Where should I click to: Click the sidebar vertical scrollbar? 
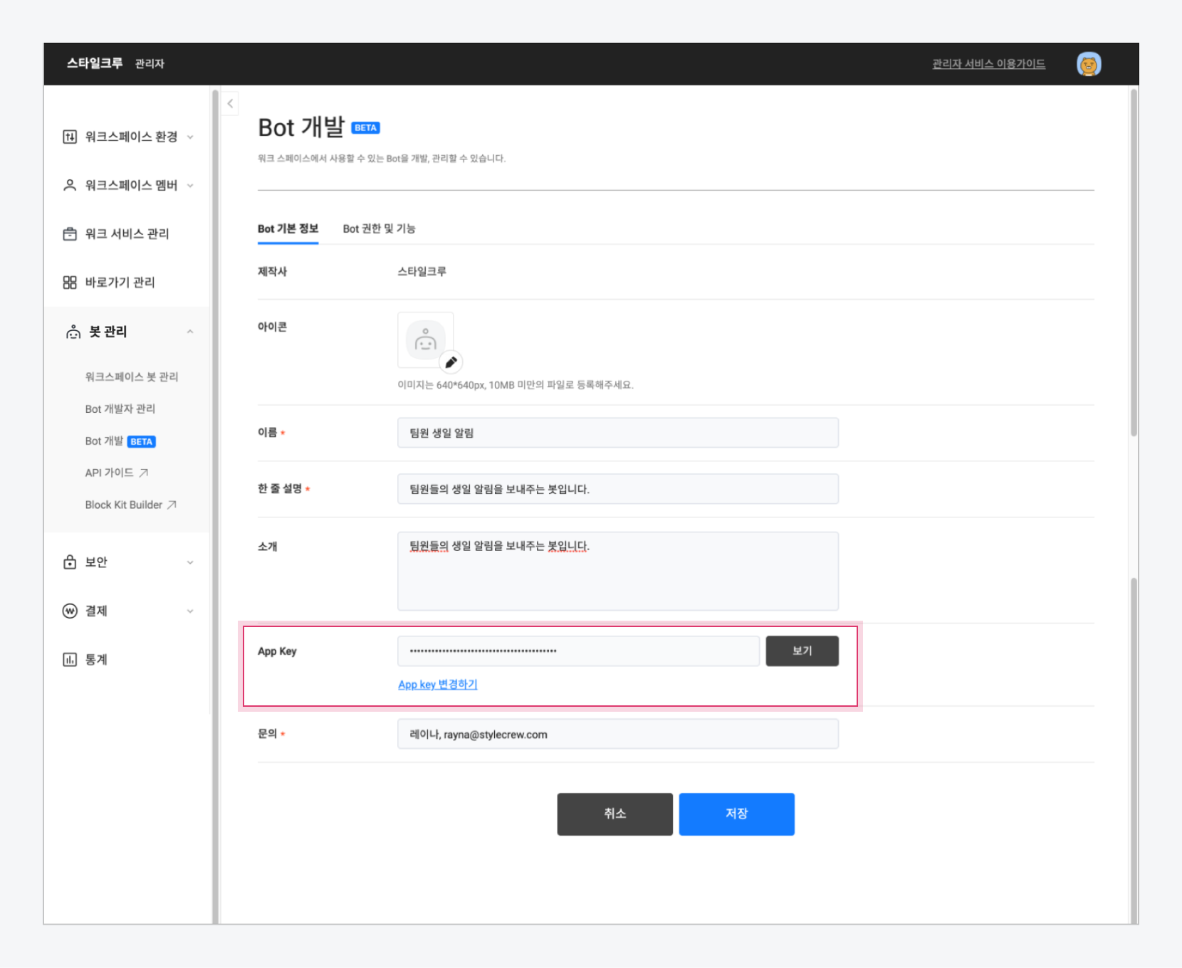[x=215, y=505]
